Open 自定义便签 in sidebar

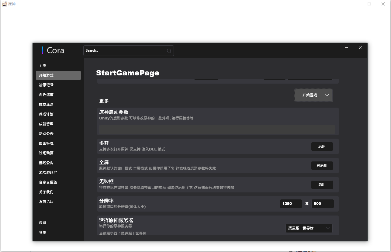(x=58, y=182)
